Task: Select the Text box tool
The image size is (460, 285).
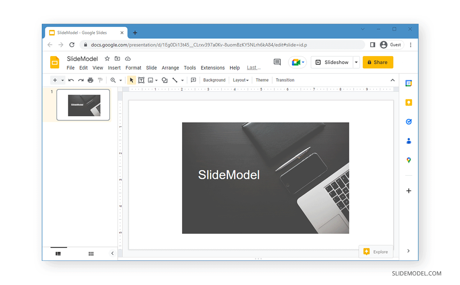Action: (x=141, y=80)
